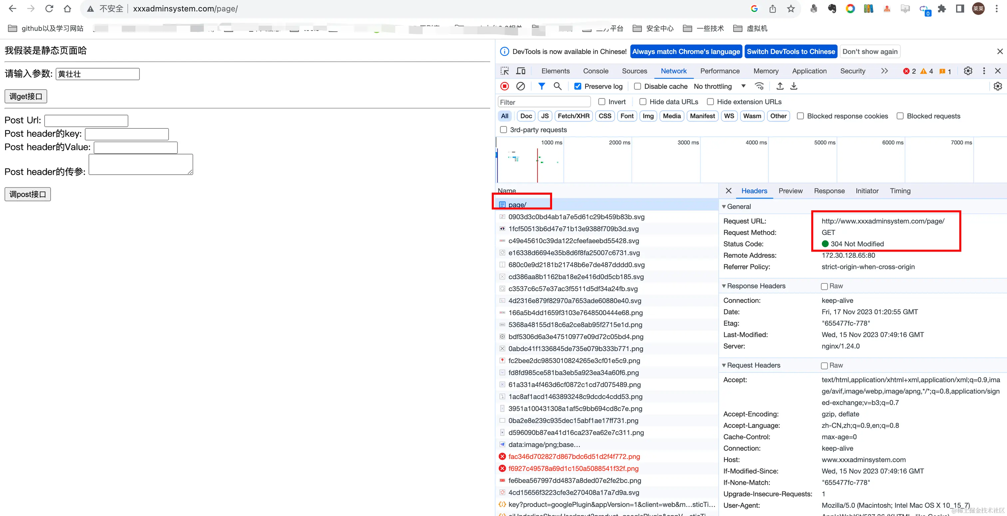Click the network filter funnel icon
The image size is (1007, 516).
click(x=541, y=86)
